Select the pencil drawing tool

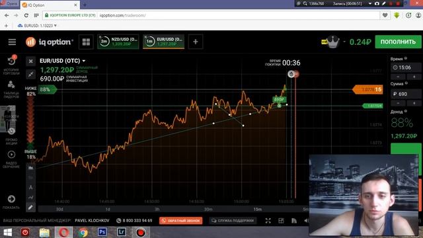(x=31, y=207)
